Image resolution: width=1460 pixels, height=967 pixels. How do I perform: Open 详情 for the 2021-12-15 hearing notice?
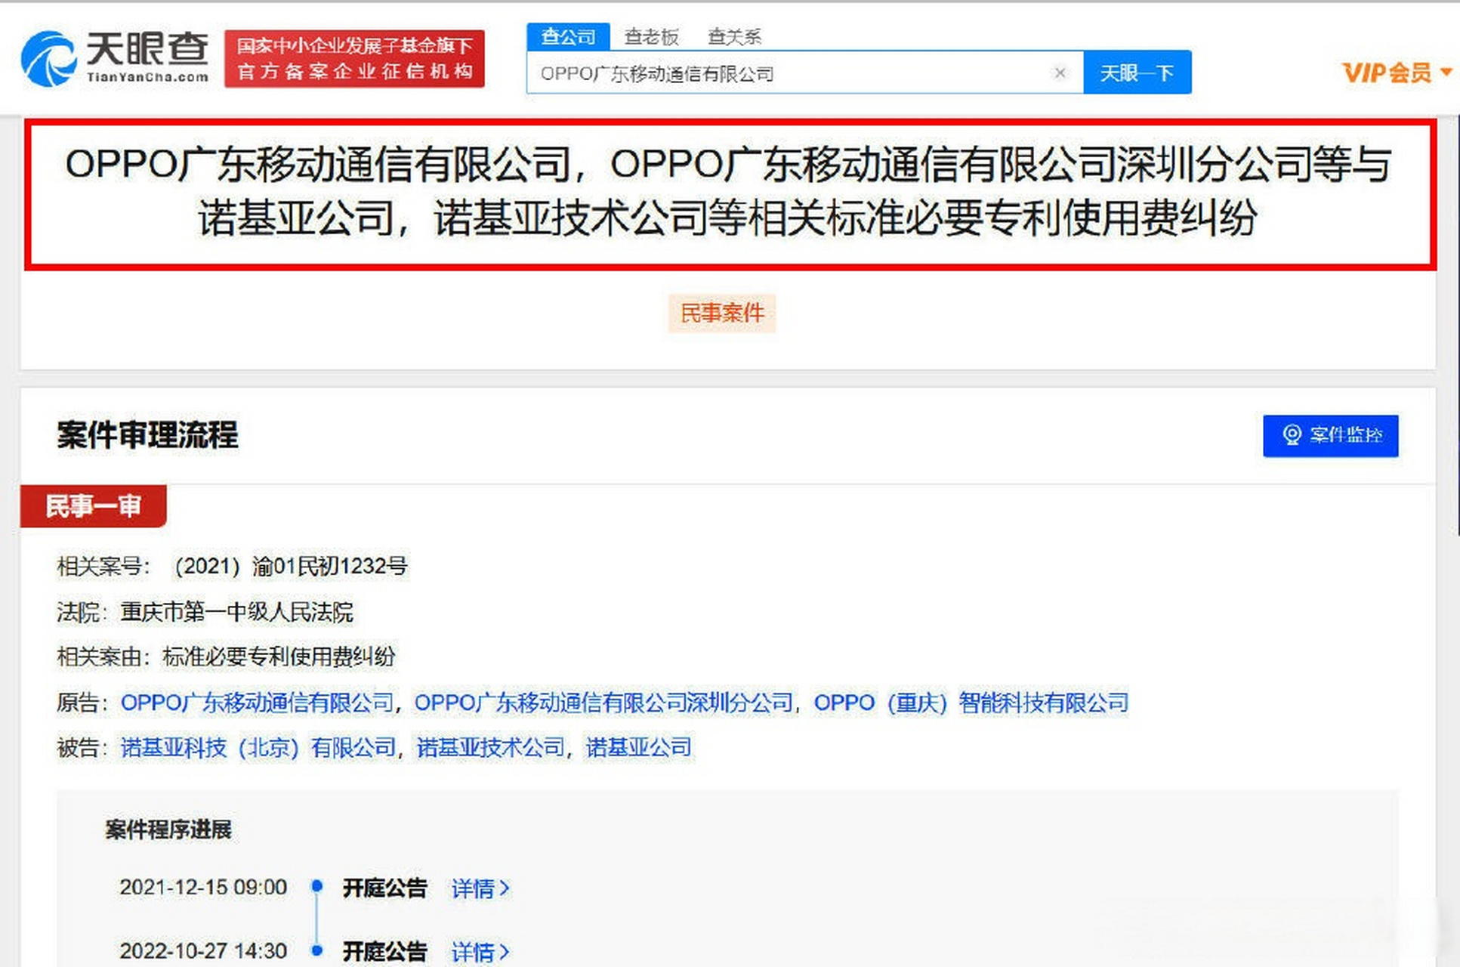[480, 888]
